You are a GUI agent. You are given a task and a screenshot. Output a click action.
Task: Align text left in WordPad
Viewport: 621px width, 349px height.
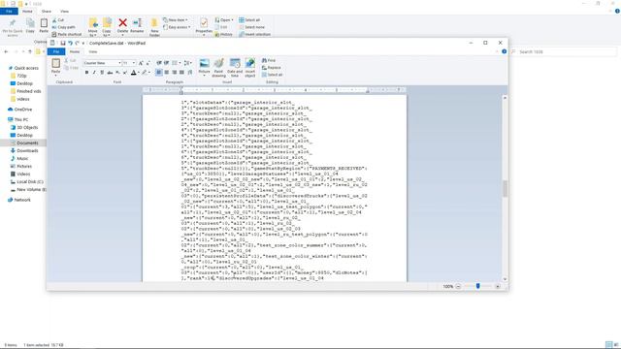(x=159, y=73)
